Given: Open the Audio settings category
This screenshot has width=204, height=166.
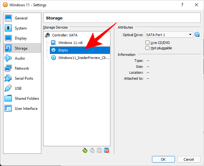Looking at the screenshot, I should (20, 58).
